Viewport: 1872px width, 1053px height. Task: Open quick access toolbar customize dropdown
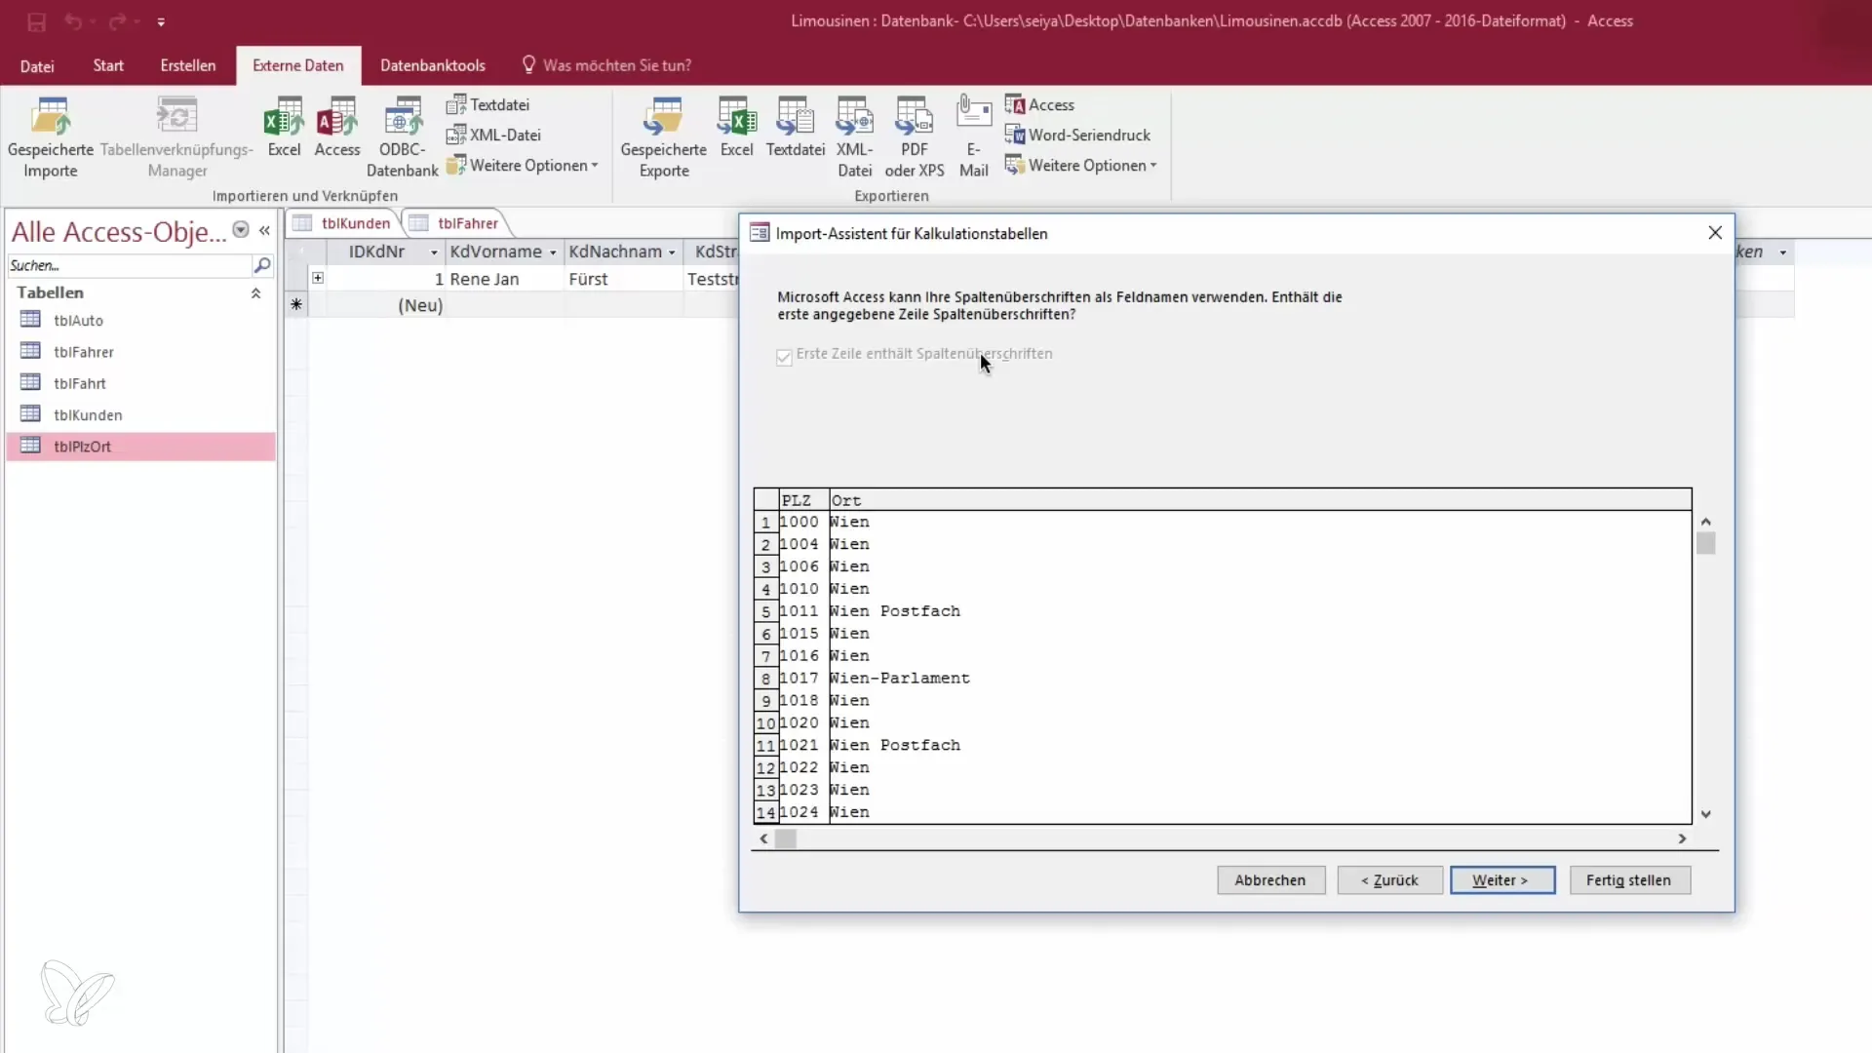[161, 21]
